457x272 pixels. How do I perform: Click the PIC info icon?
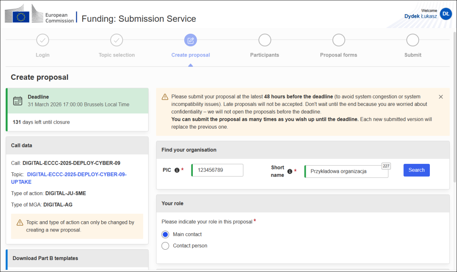coord(177,170)
